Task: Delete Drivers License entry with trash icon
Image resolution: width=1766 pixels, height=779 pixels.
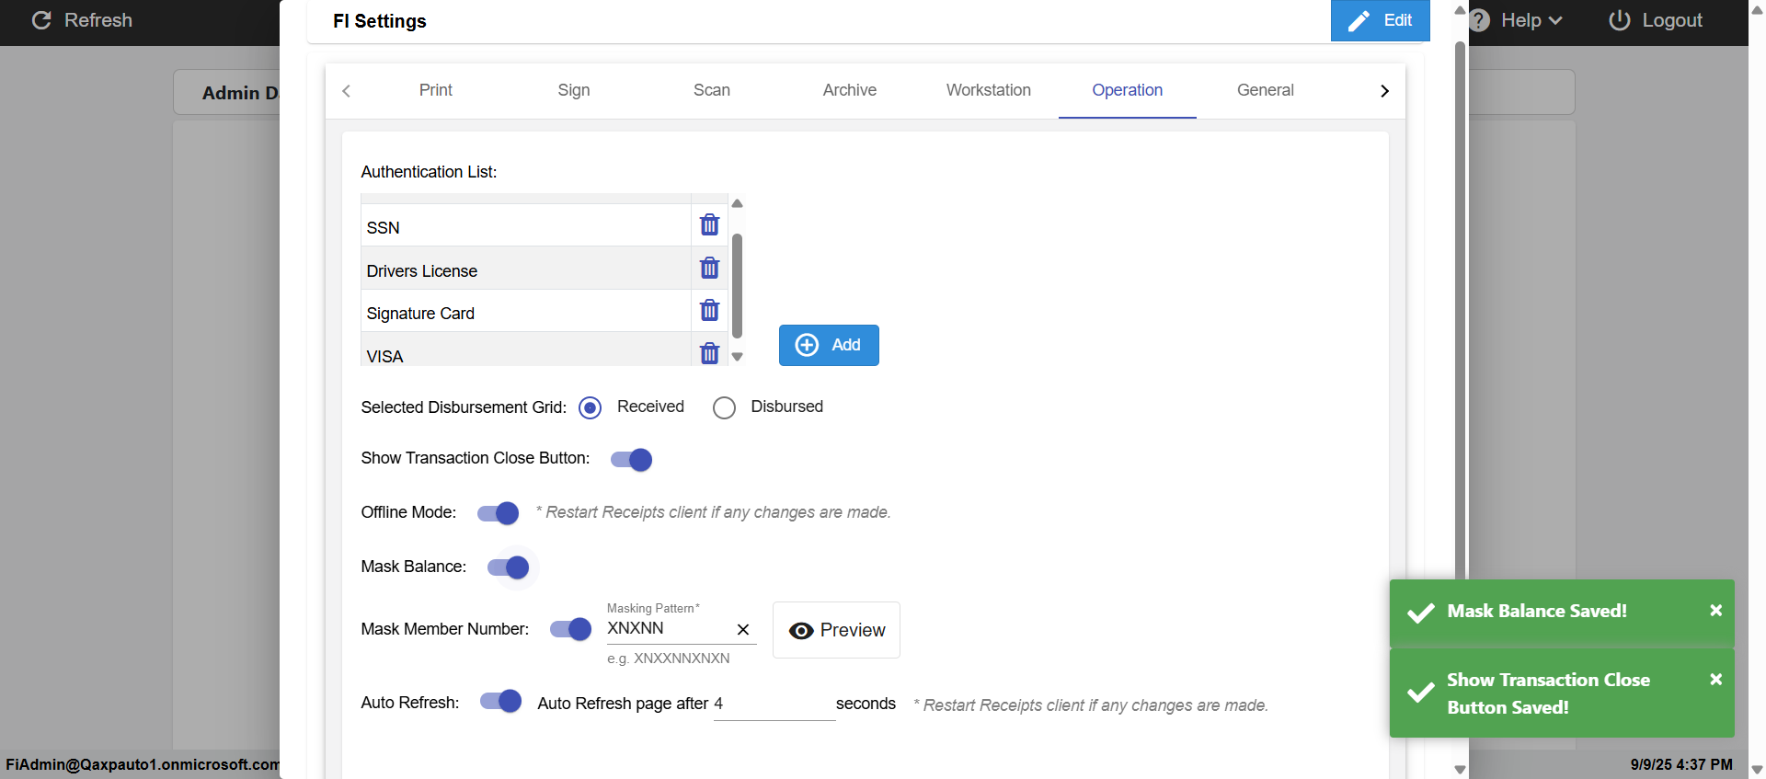Action: coord(709,269)
